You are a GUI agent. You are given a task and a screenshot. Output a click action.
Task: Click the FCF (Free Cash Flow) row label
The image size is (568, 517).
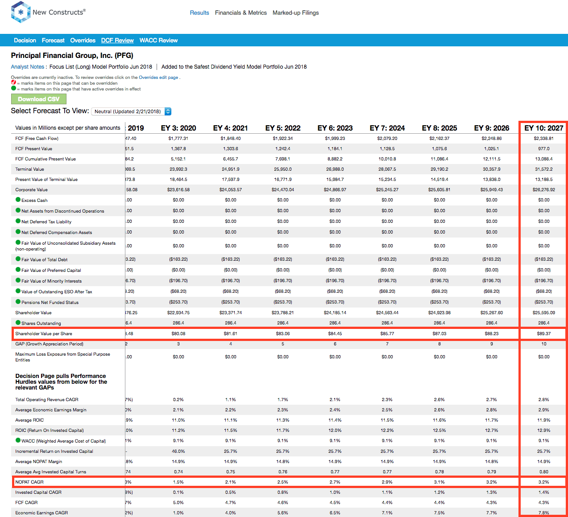point(37,138)
